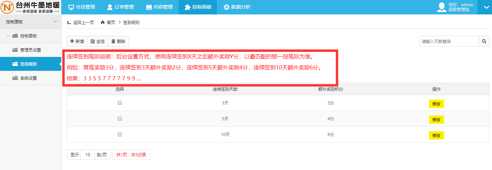Click the 台州牛墨地暖 logo
Screen dimensions: 492x170
(31, 7)
